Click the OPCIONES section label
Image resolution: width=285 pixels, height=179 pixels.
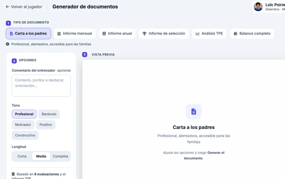[28, 60]
